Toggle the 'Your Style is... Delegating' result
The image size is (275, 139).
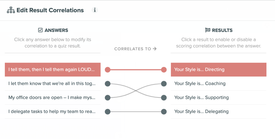tap(219, 111)
